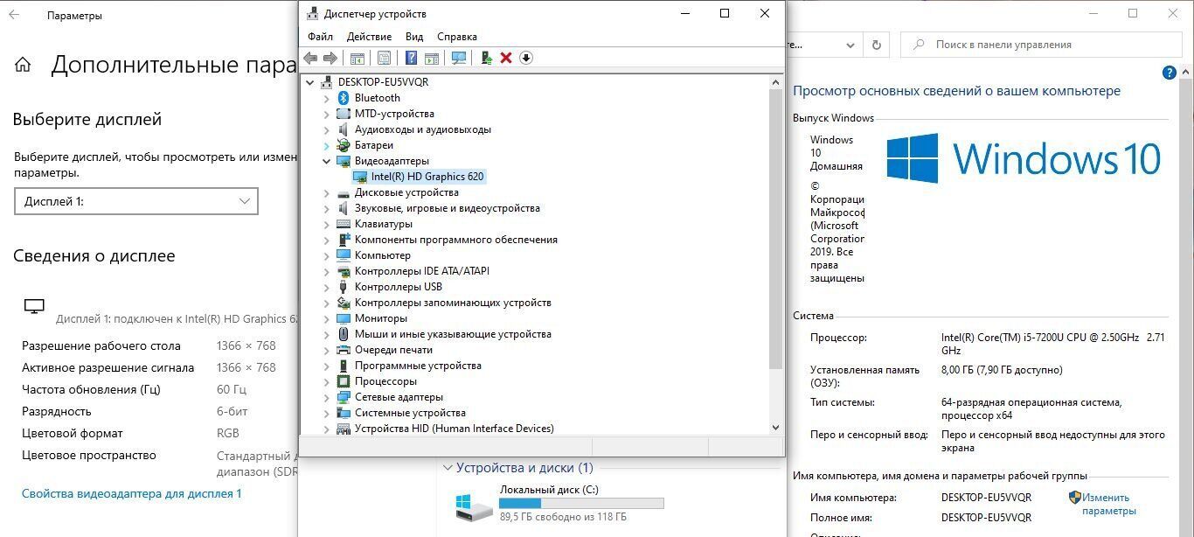Open the Дисплей 1 dropdown

[x=136, y=201]
